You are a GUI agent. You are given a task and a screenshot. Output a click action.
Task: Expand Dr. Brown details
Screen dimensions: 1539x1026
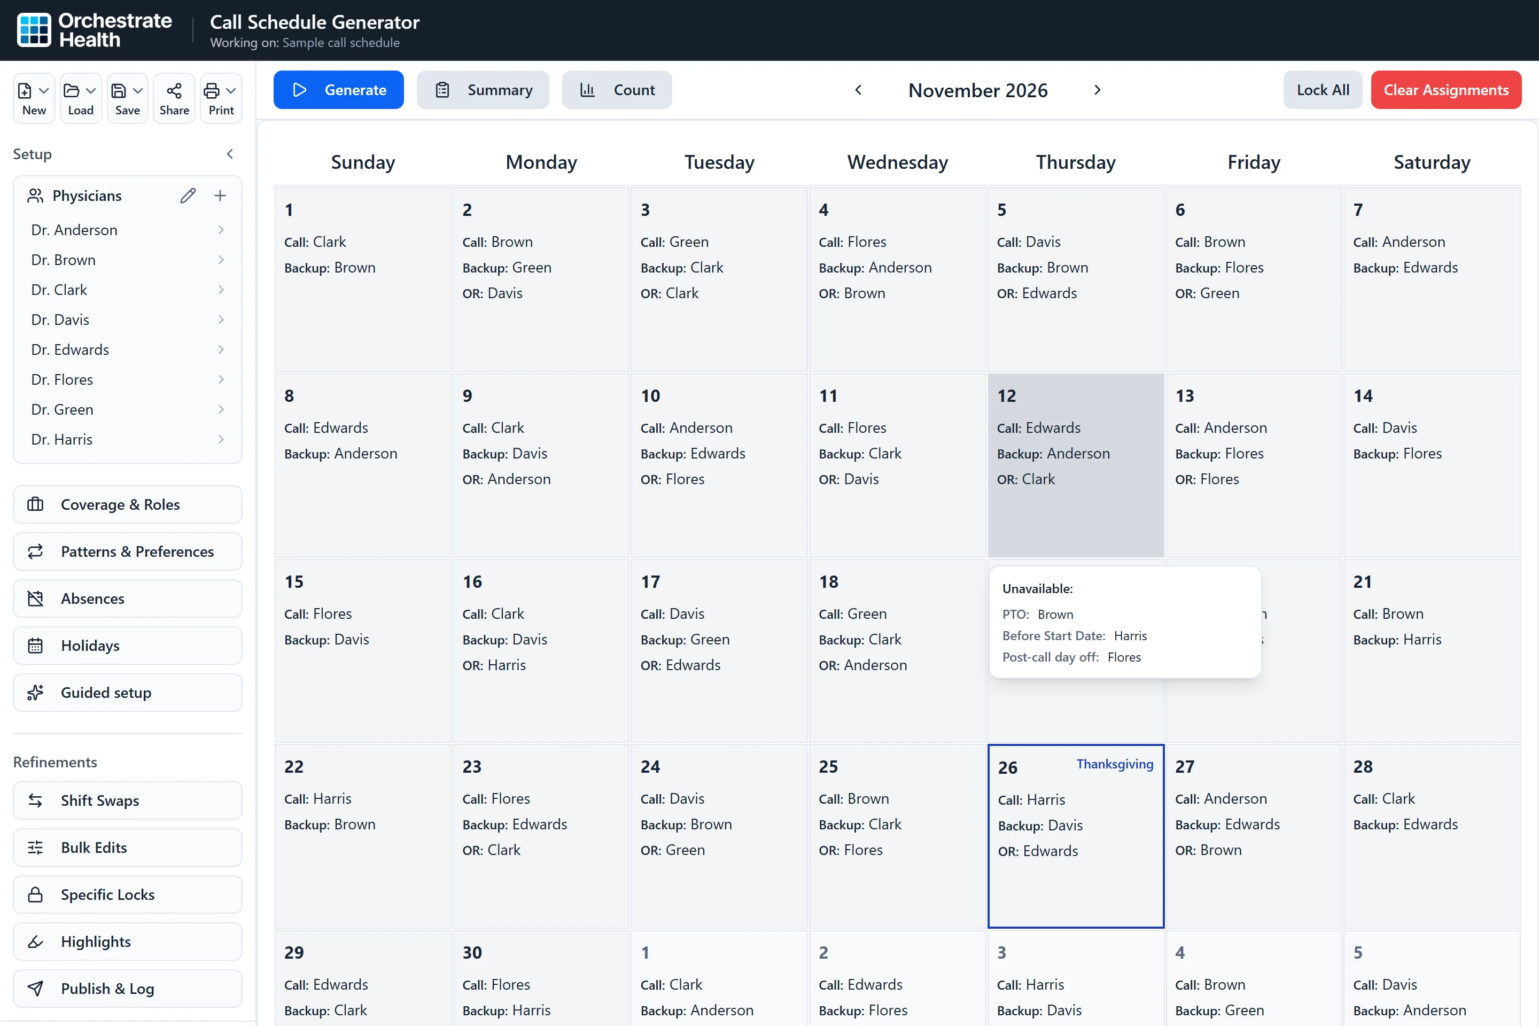[x=221, y=260]
